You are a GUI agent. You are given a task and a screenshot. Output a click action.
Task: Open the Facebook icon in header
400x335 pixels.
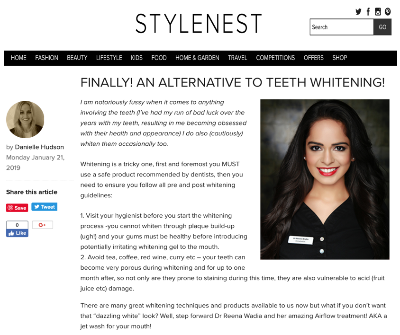tap(368, 11)
